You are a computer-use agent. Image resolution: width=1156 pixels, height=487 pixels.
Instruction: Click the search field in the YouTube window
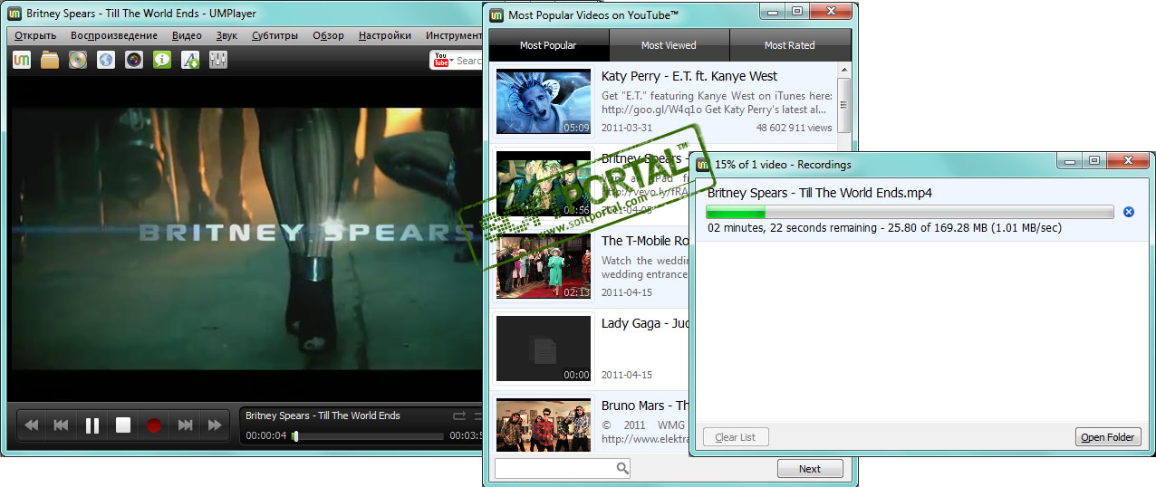563,468
